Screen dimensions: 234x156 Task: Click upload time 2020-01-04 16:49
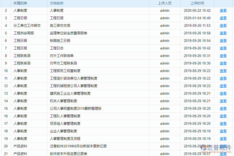(197, 18)
